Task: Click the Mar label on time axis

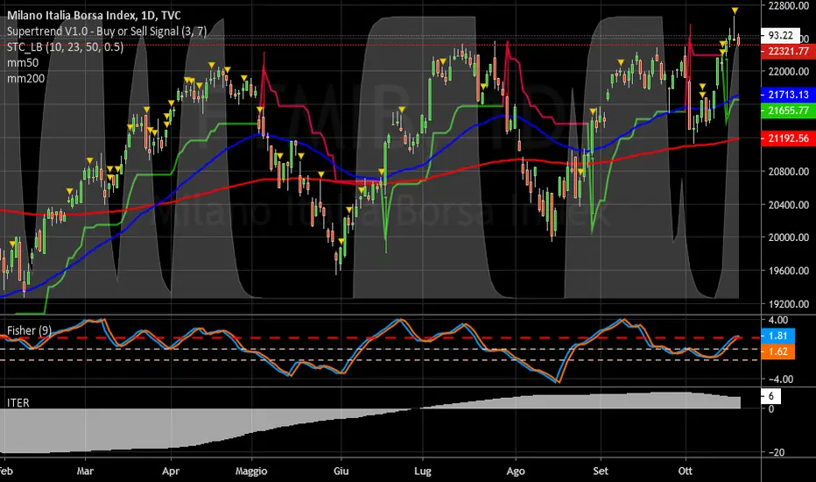Action: (x=85, y=471)
